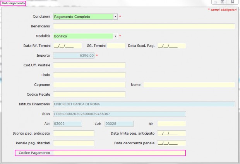Click the Nome text field
Screen dimensions: 240x164
(x=189, y=85)
